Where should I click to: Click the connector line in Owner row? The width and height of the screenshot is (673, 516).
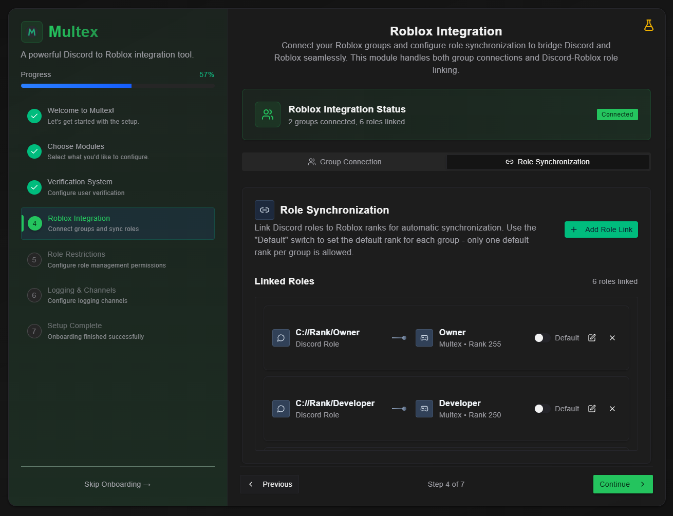pos(399,338)
